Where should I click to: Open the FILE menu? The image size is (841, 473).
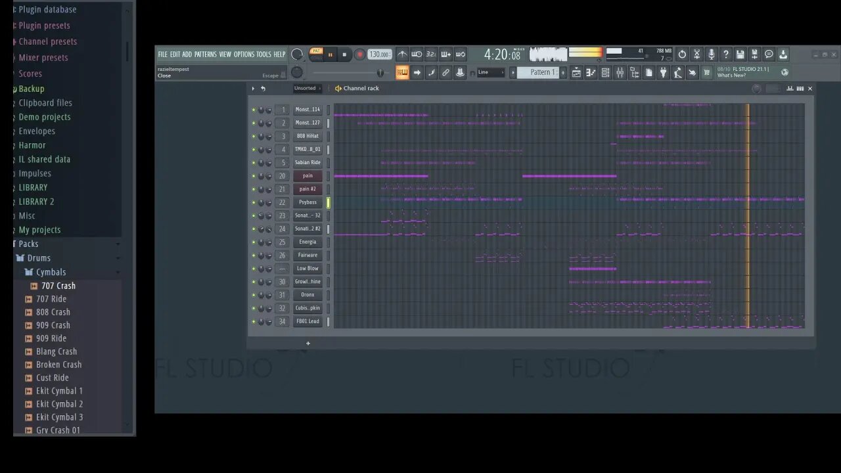[162, 55]
